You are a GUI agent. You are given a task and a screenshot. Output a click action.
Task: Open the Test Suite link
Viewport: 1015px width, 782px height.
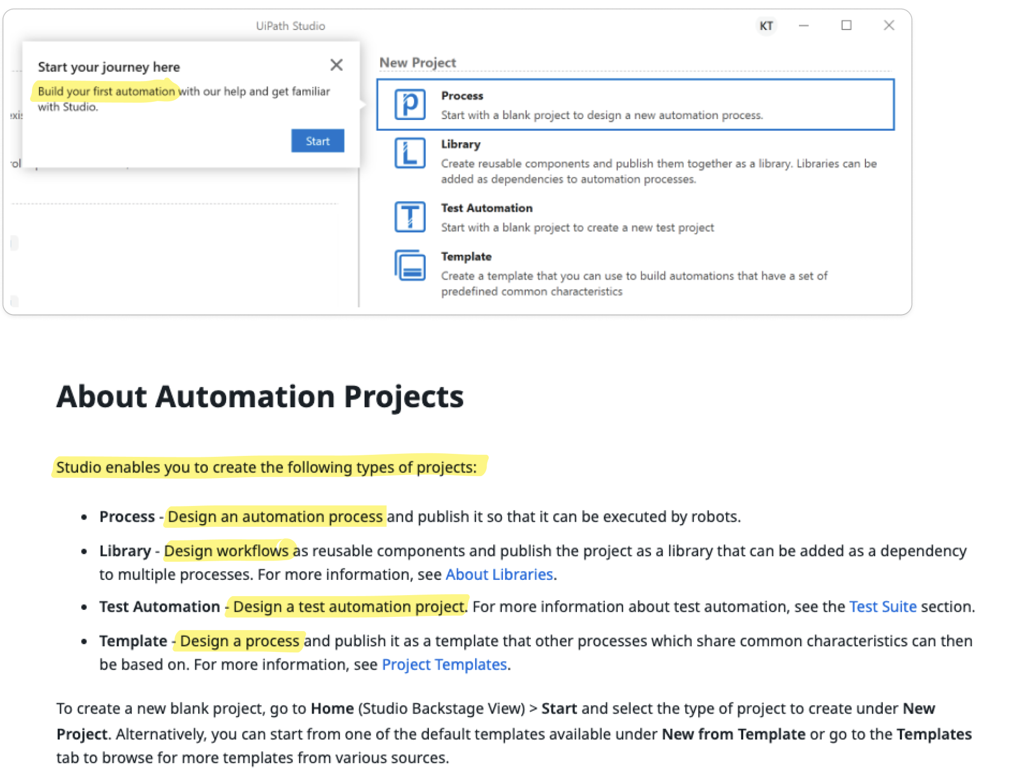coord(883,606)
